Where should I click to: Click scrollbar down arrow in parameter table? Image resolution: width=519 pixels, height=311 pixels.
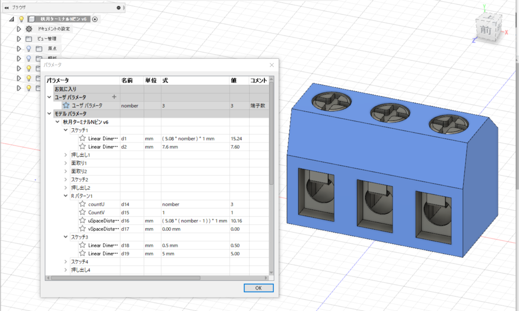[x=271, y=272]
